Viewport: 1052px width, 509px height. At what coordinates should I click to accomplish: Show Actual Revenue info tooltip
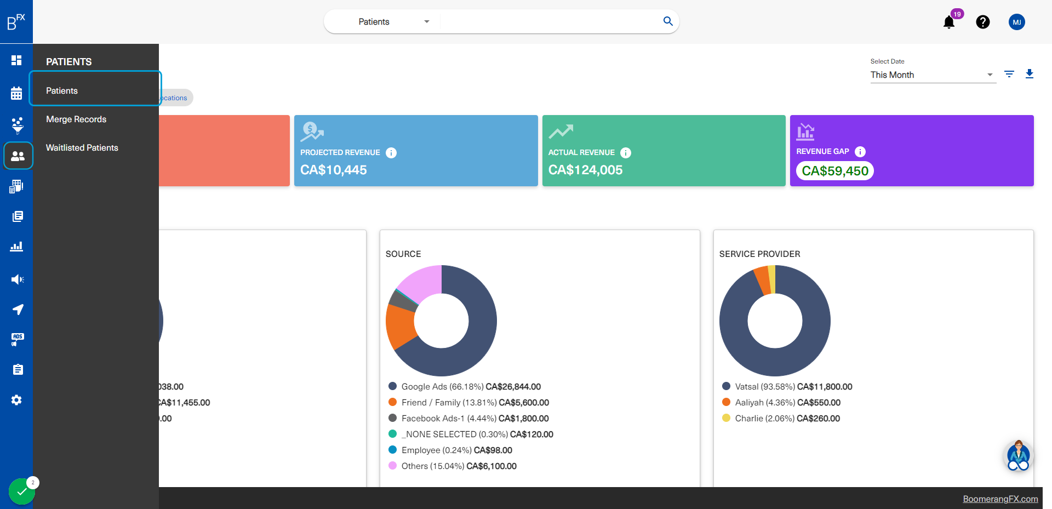626,153
